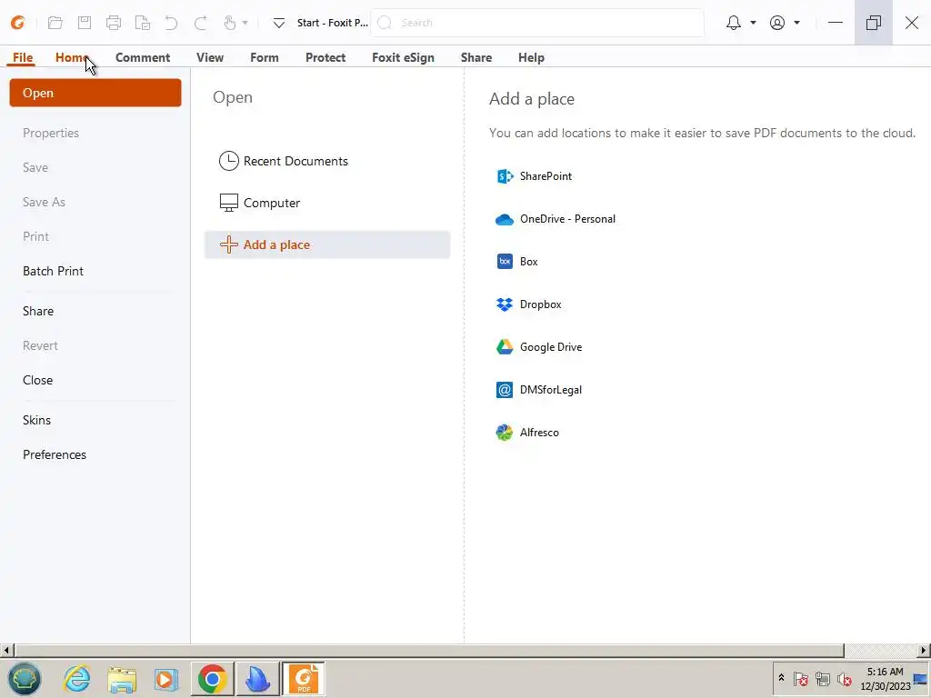This screenshot has height=698, width=931.
Task: Choose Batch Print in the sidebar
Action: (x=53, y=271)
